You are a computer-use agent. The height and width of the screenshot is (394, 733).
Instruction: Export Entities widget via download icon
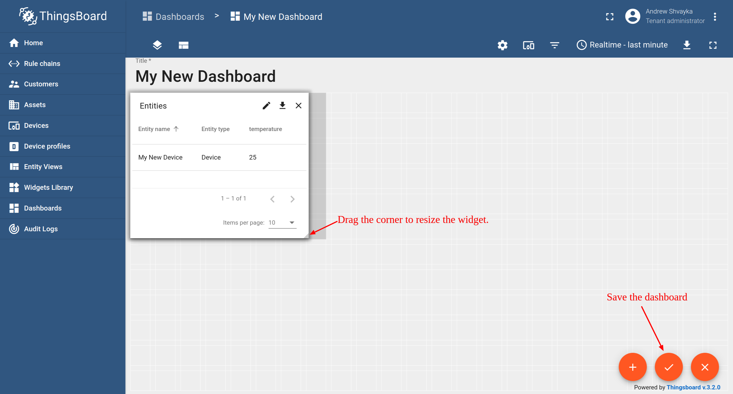282,106
